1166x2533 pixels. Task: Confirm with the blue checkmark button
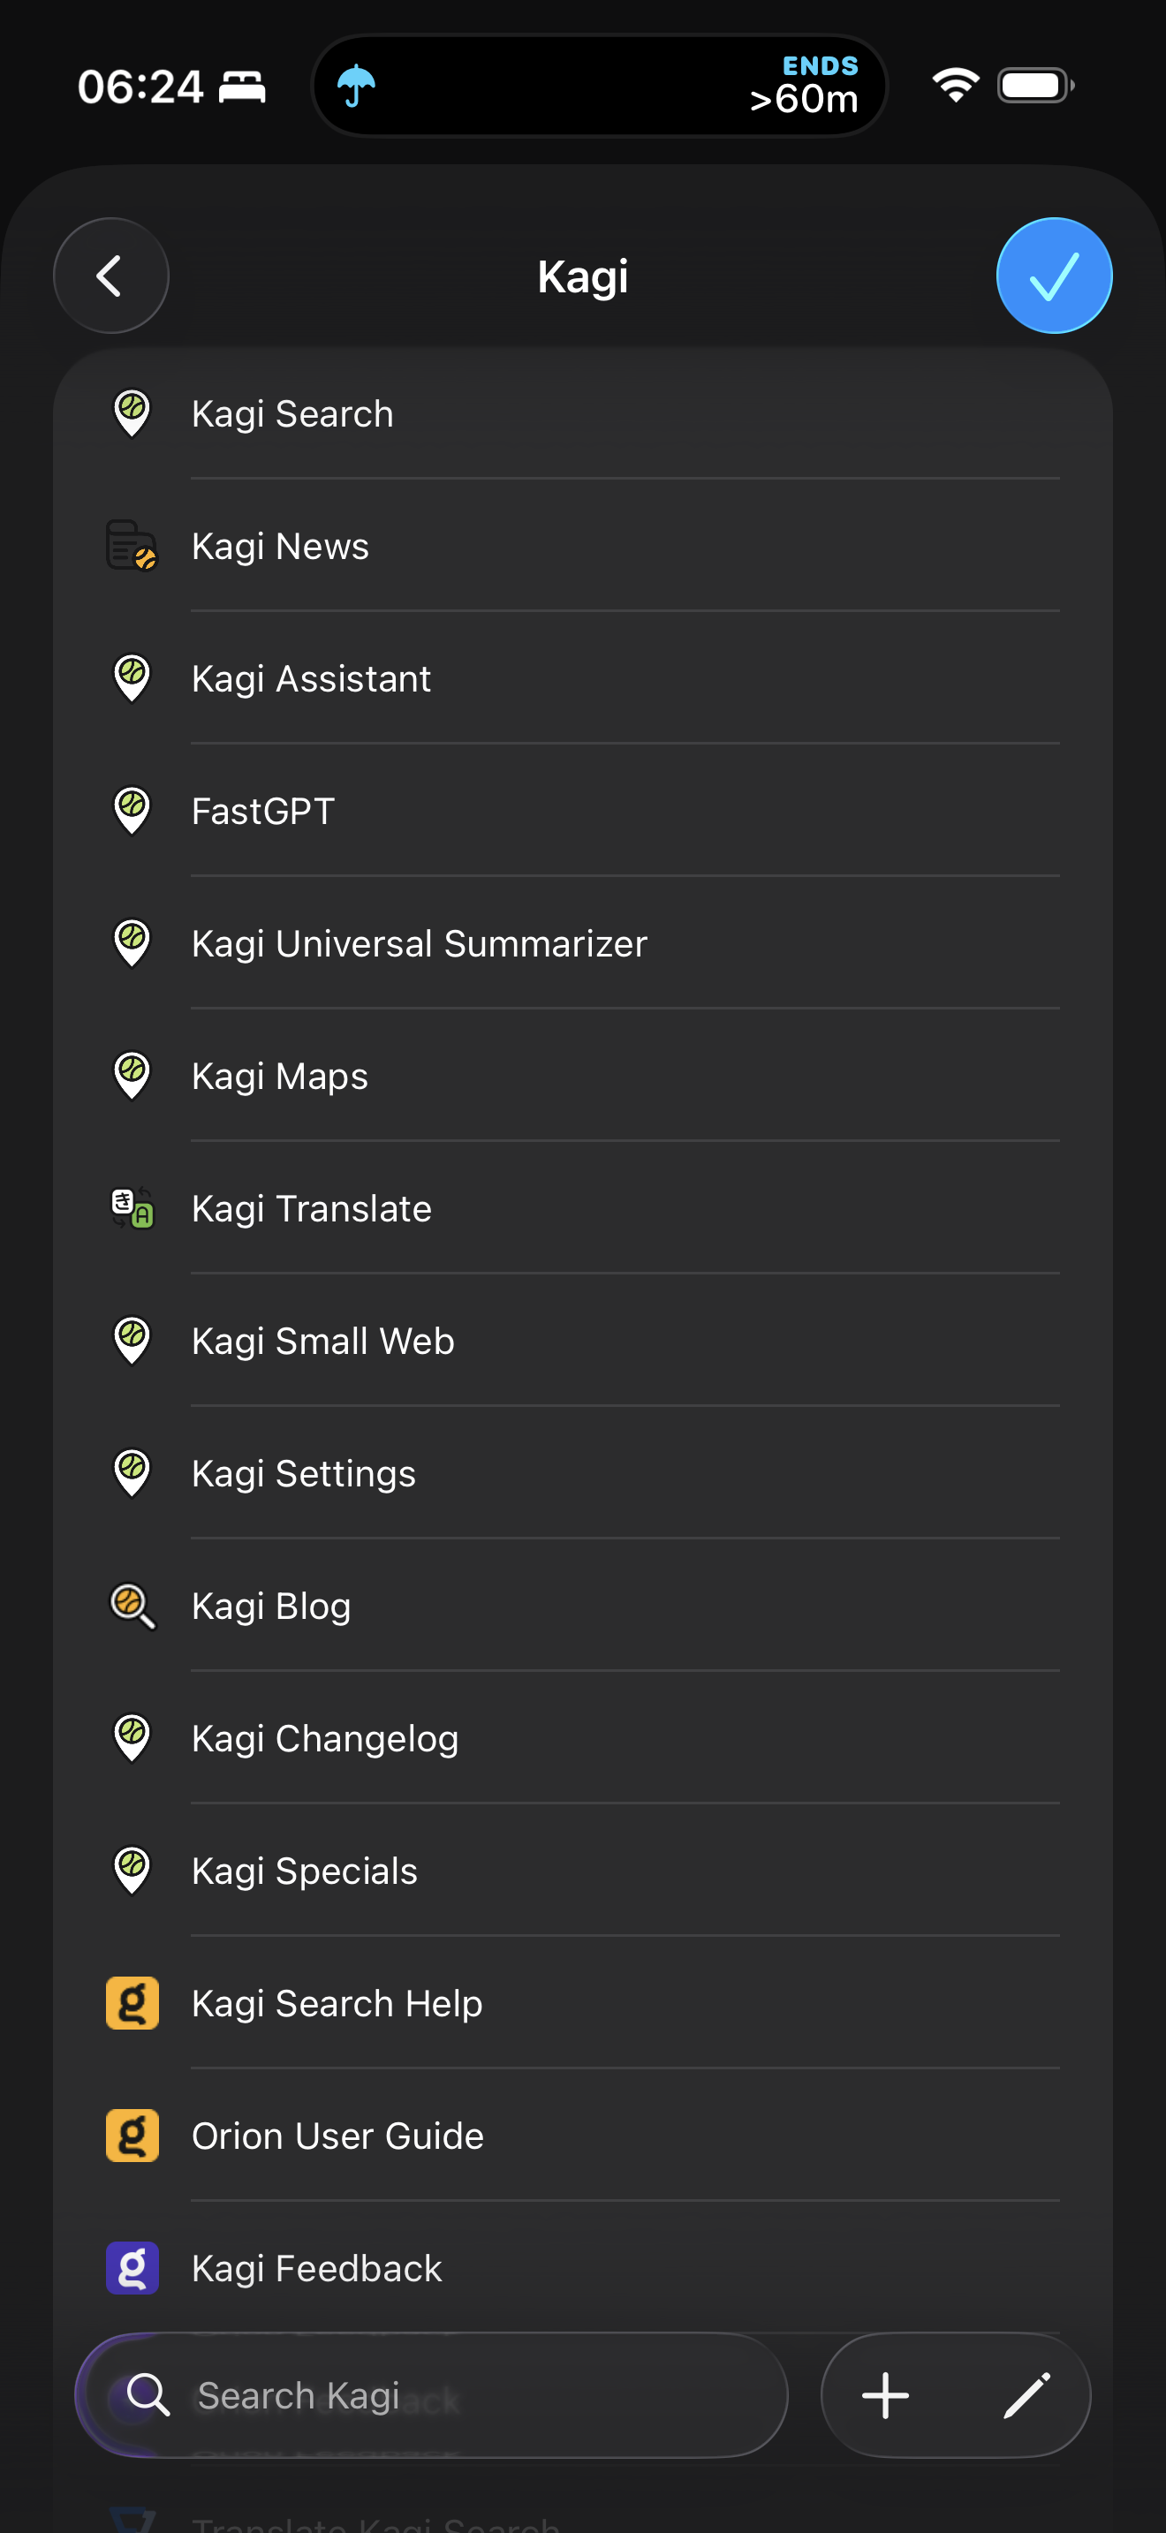tap(1053, 276)
